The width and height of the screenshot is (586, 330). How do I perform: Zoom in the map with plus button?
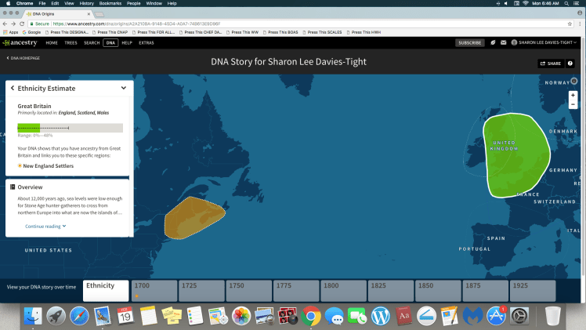(x=573, y=95)
